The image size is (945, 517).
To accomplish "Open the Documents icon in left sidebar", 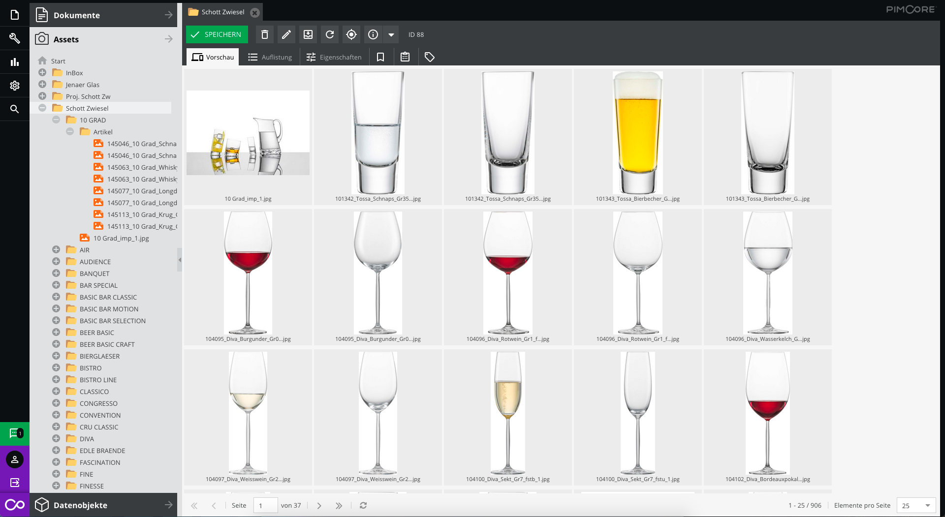I will 15,15.
